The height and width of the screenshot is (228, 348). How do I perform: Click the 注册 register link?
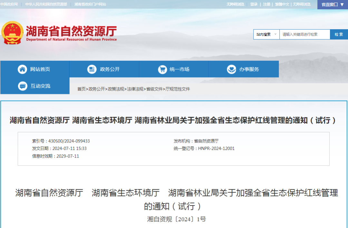[266, 4]
